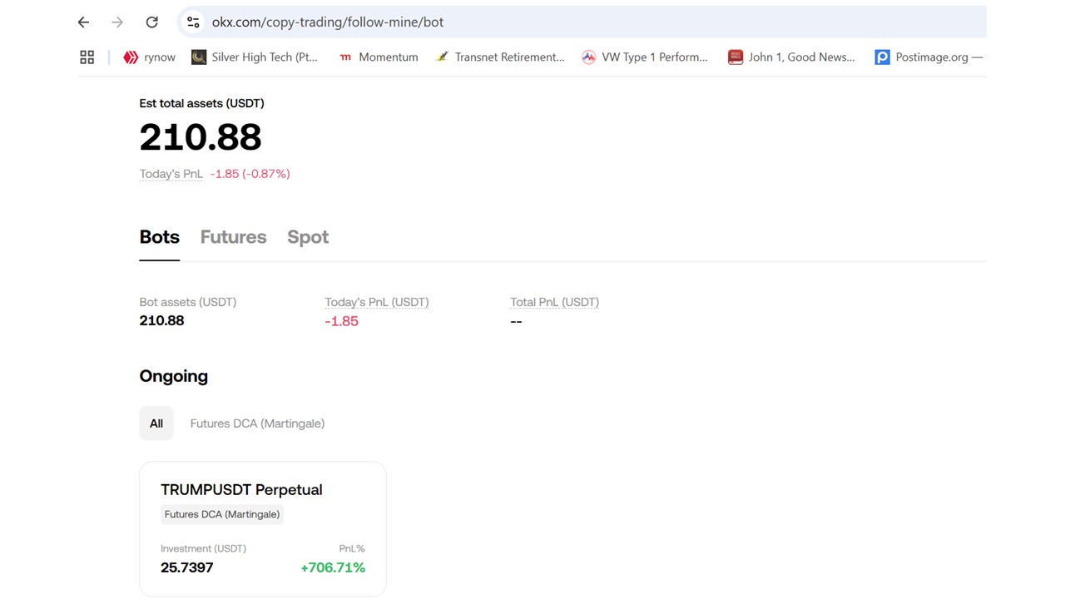This screenshot has height=599, width=1065.
Task: Open site information icon in address bar
Action: [193, 22]
